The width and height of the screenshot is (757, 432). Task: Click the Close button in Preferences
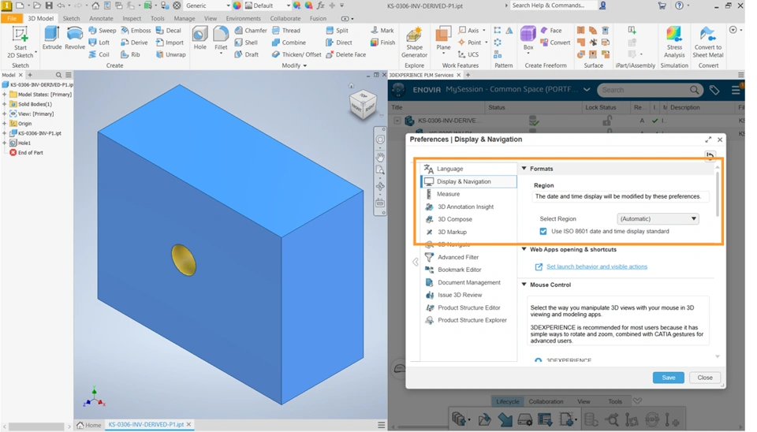pos(705,378)
